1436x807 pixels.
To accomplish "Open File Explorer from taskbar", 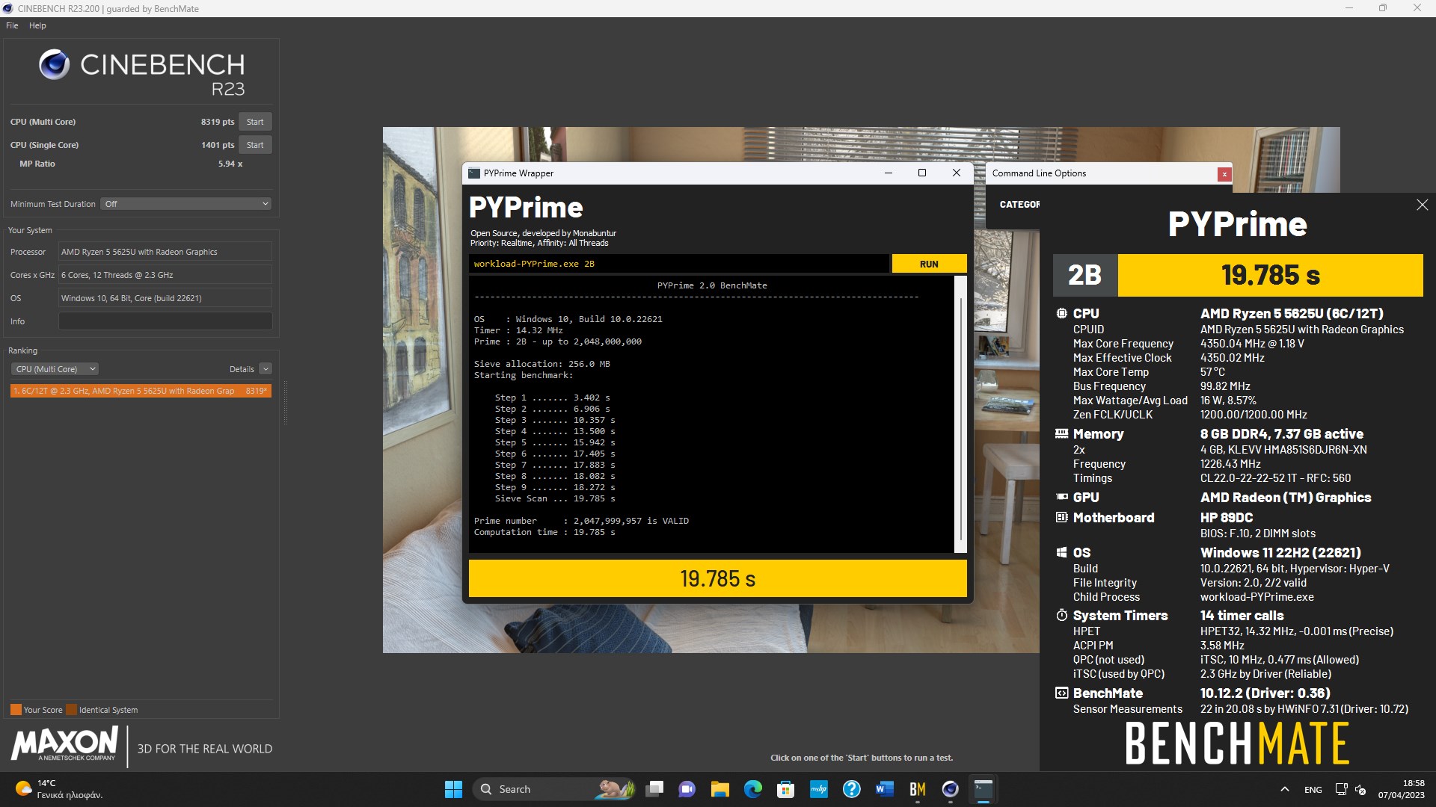I will click(720, 789).
